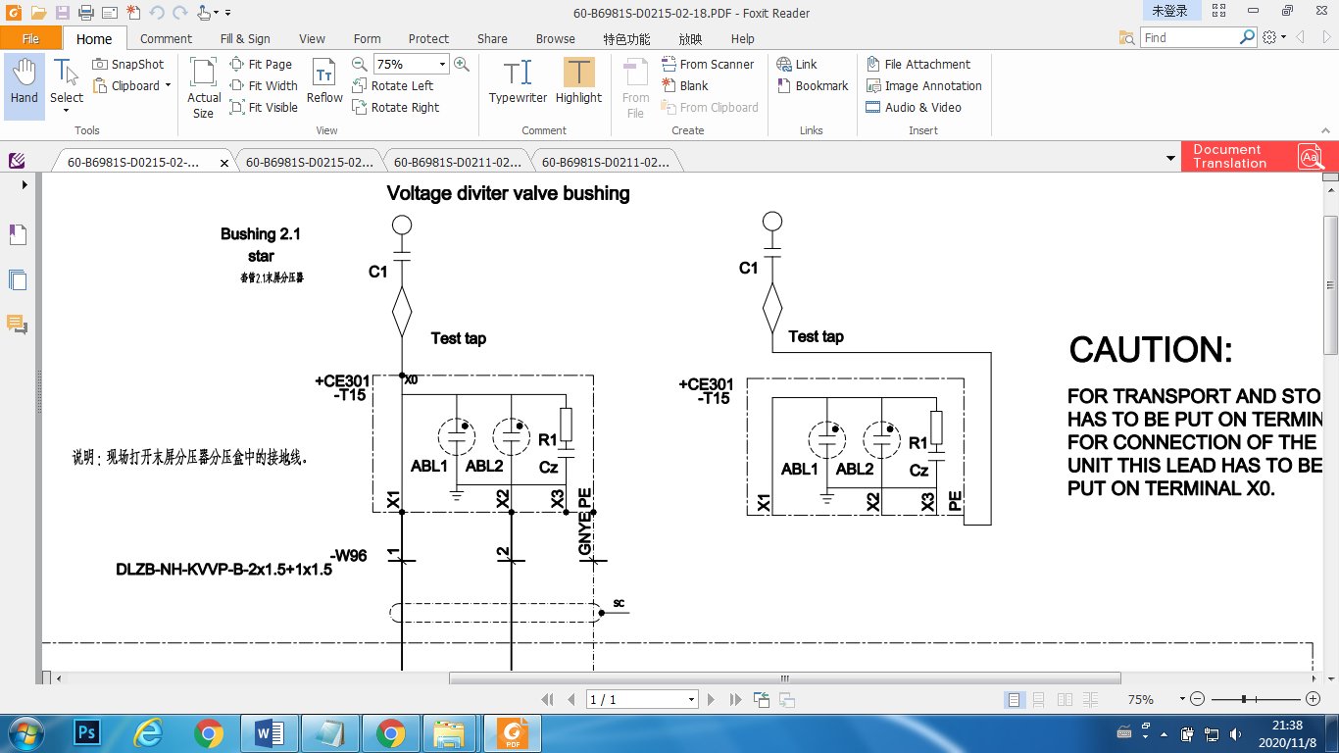Click the 未登录 login button
This screenshot has height=753, width=1339.
[x=1169, y=11]
